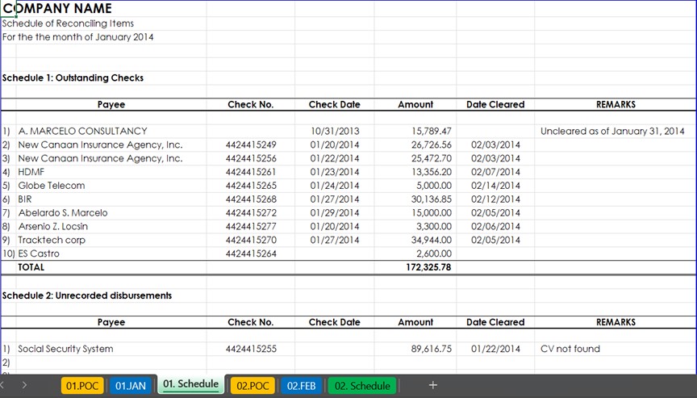Click 'CV not found' remark cell
The height and width of the screenshot is (398, 697).
570,349
